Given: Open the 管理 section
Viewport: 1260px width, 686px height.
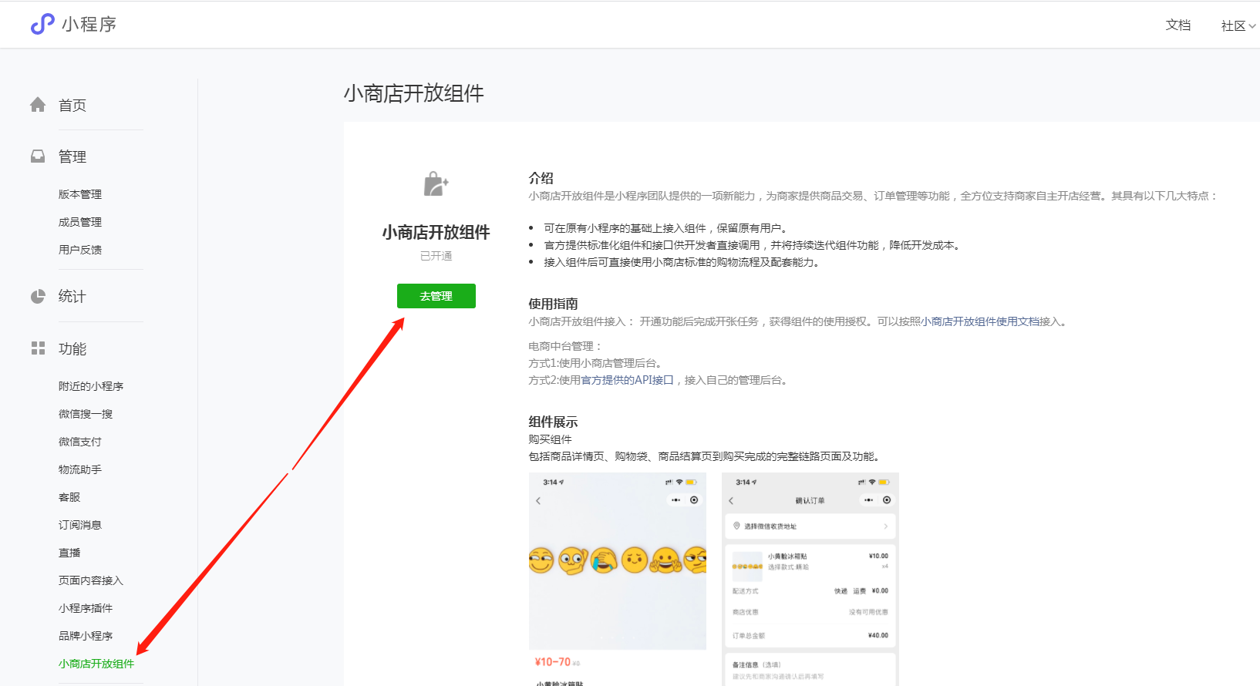Looking at the screenshot, I should tap(72, 157).
